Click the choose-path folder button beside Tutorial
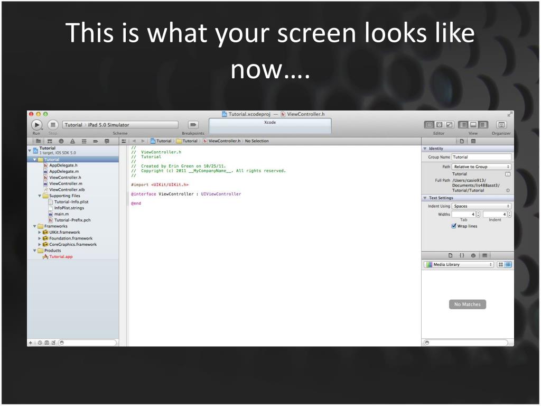 click(508, 174)
